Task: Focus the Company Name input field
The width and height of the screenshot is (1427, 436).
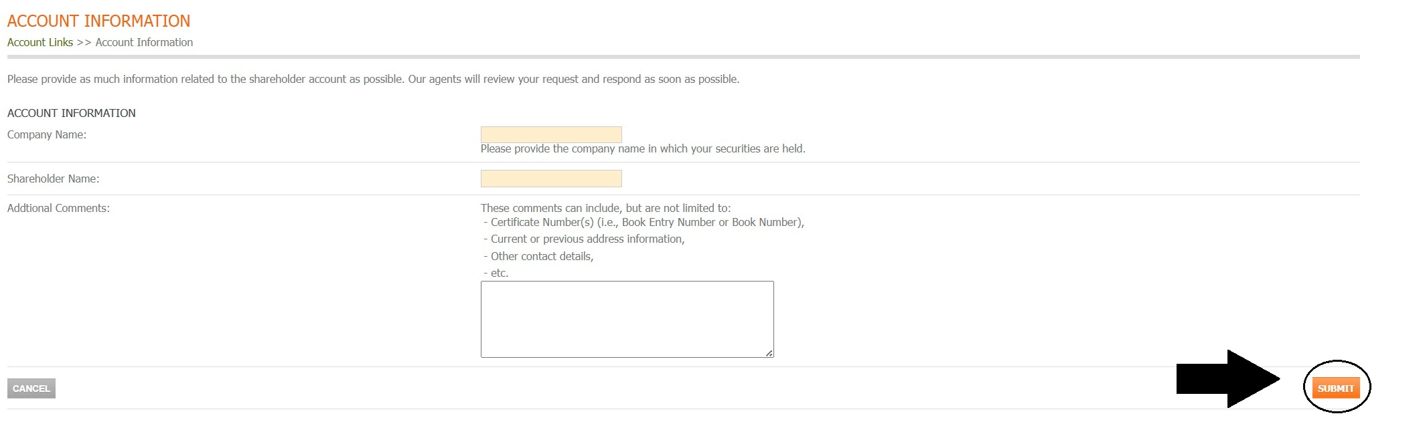Action: [551, 134]
